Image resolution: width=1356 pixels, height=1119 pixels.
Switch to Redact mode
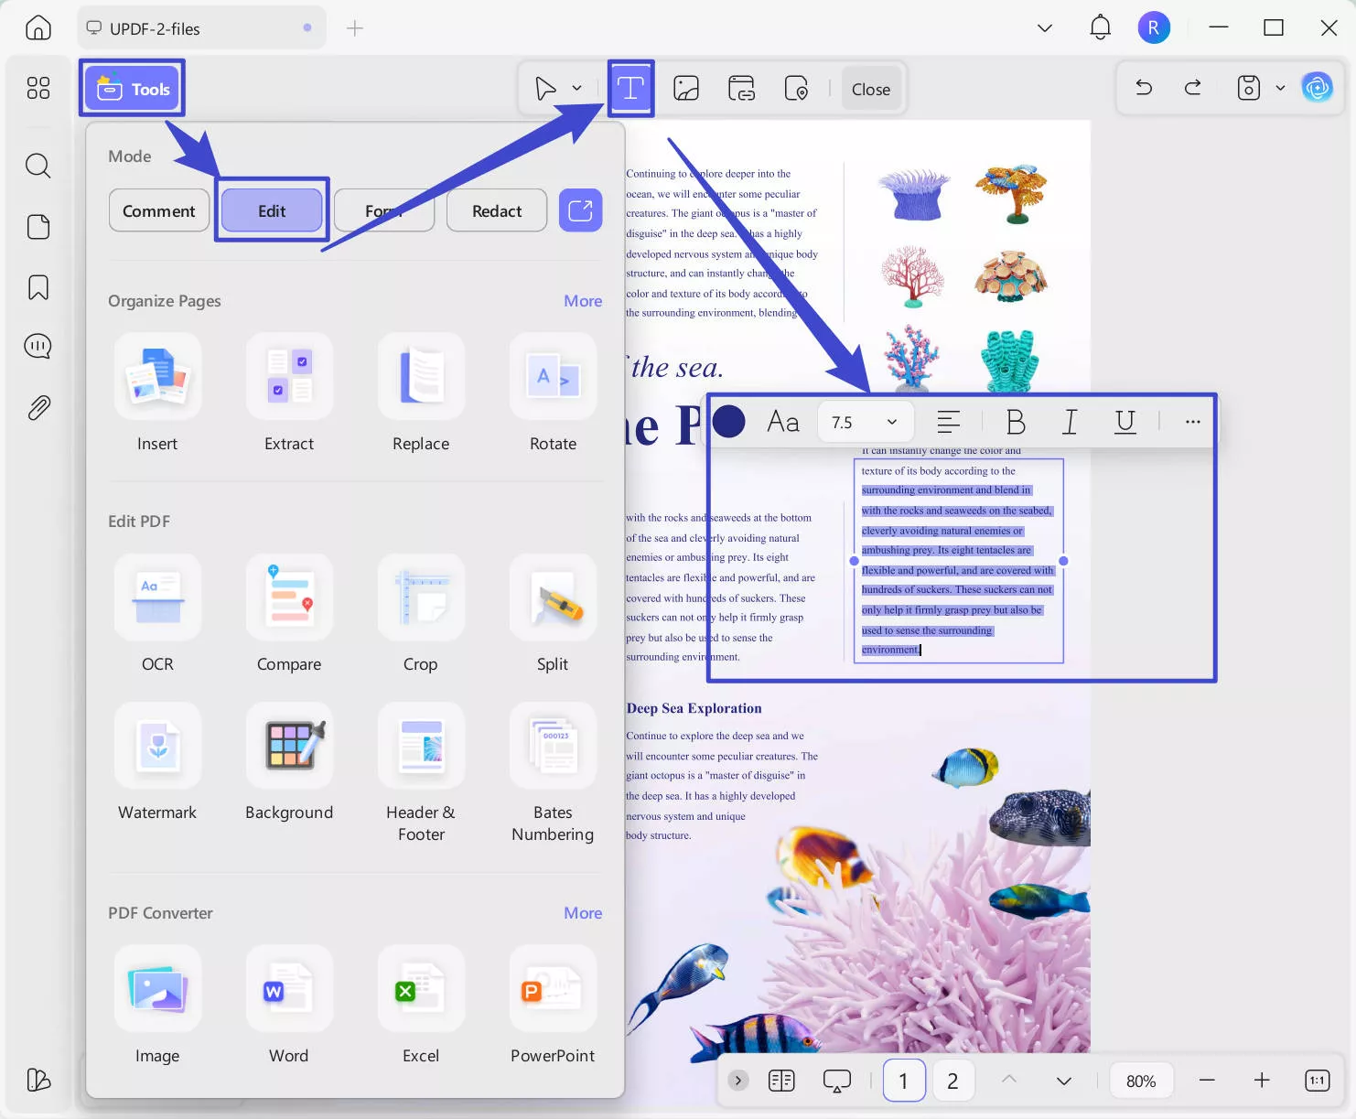click(x=497, y=210)
